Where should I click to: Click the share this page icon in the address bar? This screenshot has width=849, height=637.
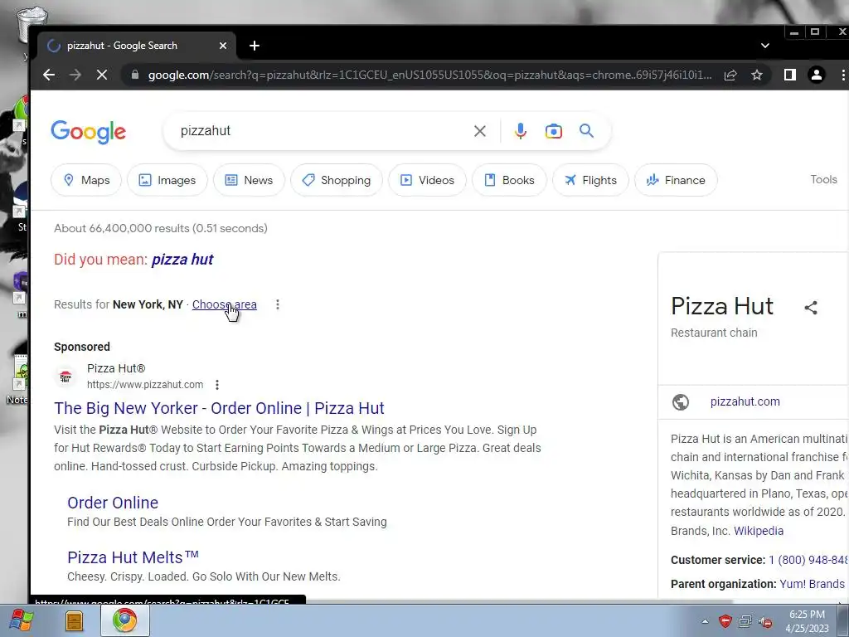(x=730, y=75)
